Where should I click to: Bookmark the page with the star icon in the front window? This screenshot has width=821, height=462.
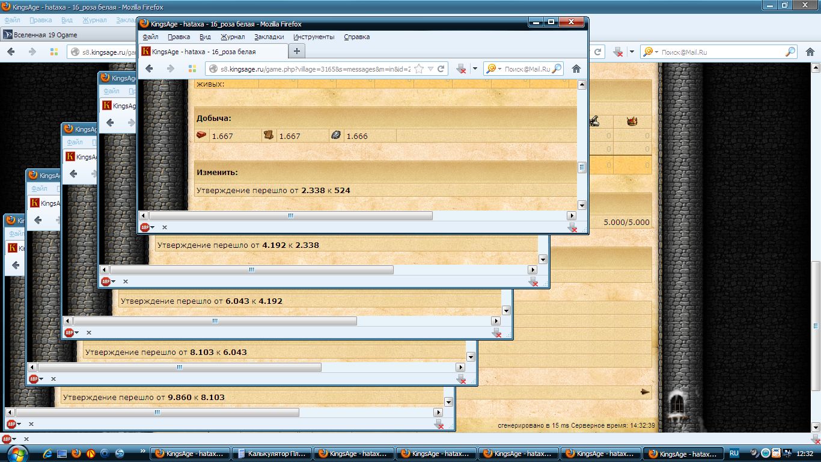(419, 69)
